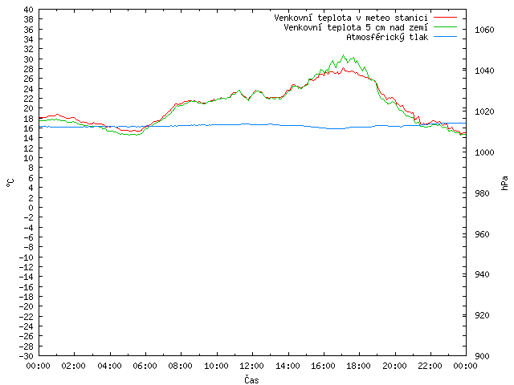Click legend text 'Atmosférický tlak'
The width and height of the screenshot is (514, 385).
[x=387, y=37]
